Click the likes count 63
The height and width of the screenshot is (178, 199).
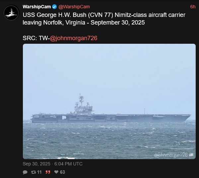[62, 172]
